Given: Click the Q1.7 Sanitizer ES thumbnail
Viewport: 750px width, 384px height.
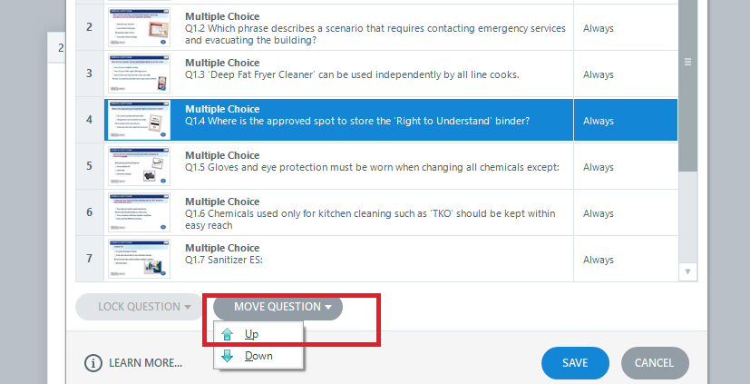Looking at the screenshot, I should coord(139,260).
